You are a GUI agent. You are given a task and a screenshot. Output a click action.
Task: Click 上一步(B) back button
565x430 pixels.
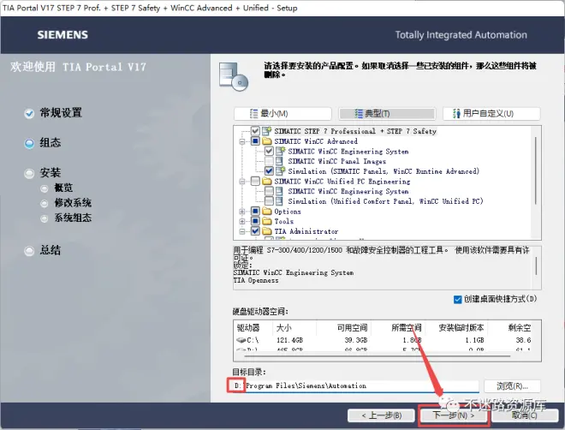(x=382, y=415)
